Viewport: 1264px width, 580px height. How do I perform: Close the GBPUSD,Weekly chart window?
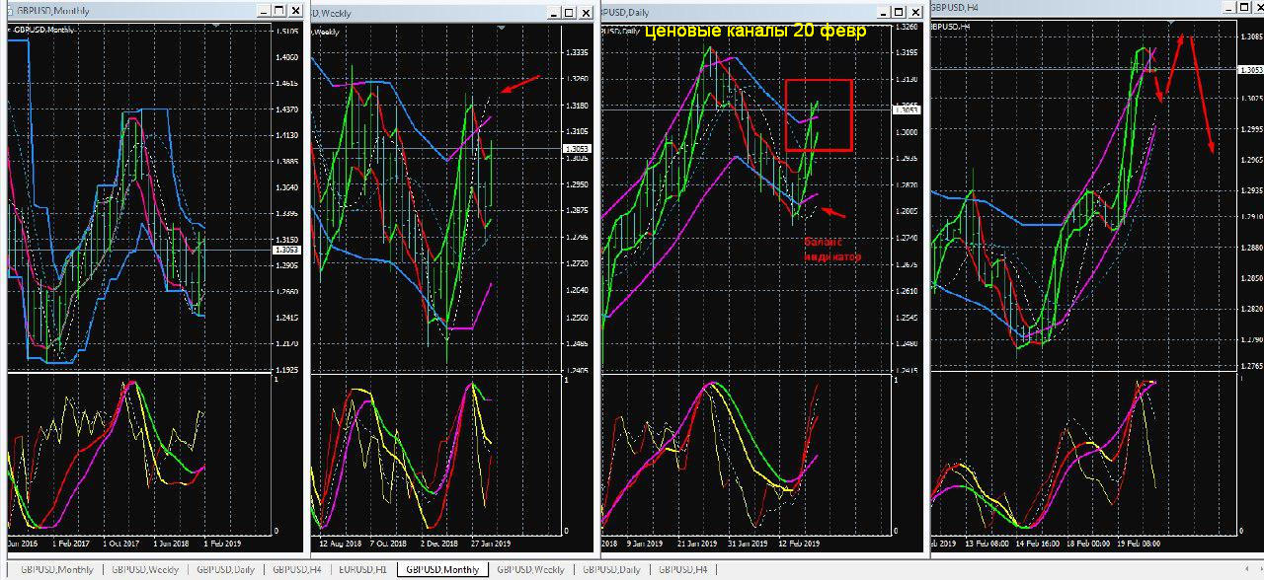click(585, 12)
